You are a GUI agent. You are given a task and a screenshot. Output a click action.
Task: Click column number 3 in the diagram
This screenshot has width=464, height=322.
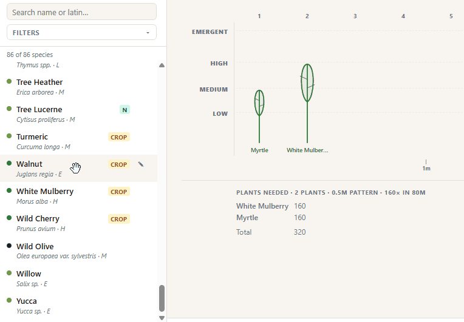[355, 16]
